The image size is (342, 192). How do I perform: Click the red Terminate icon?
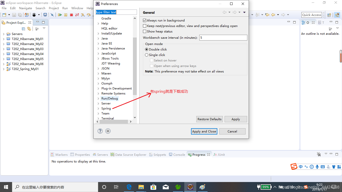(x=71, y=15)
